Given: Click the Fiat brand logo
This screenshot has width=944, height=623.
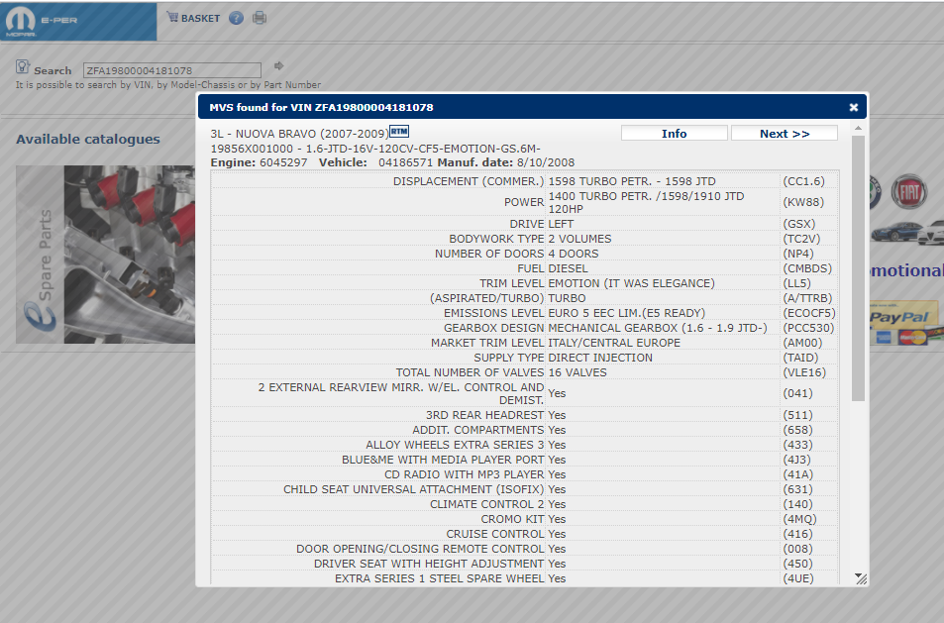Looking at the screenshot, I should click(909, 192).
